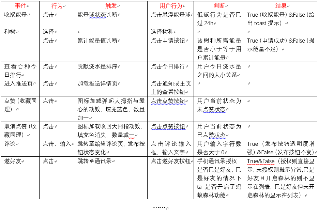Click the 点击邀好友按钮 cell
Screen dimensions: 318x217
(x=171, y=161)
